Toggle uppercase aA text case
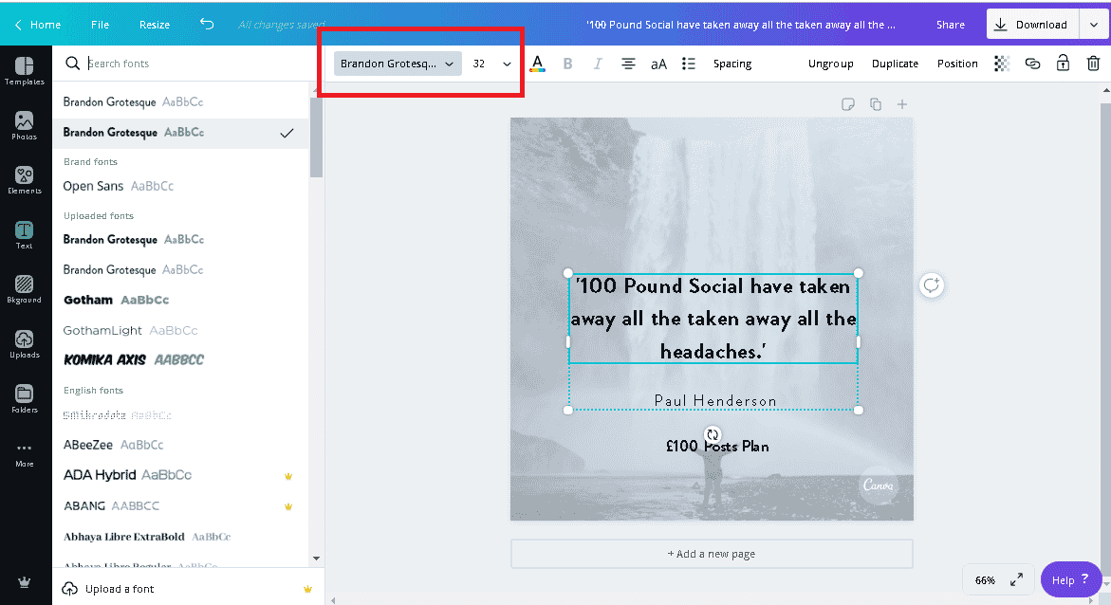 [658, 64]
